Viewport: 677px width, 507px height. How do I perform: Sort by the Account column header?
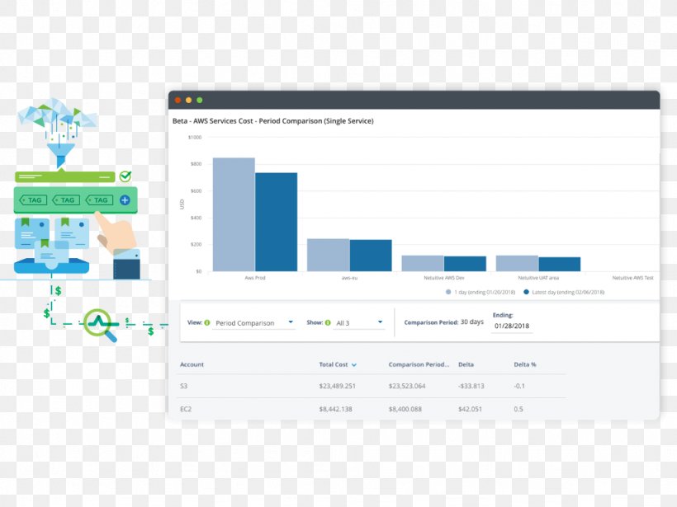pyautogui.click(x=192, y=364)
